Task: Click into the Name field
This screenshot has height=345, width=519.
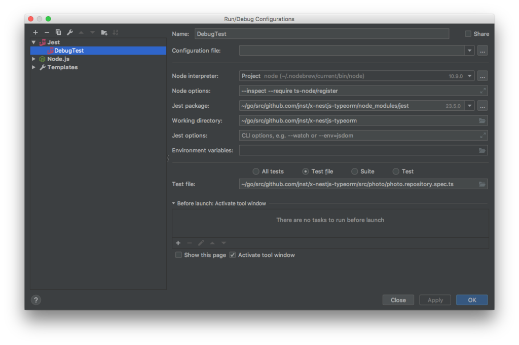Action: (x=322, y=34)
